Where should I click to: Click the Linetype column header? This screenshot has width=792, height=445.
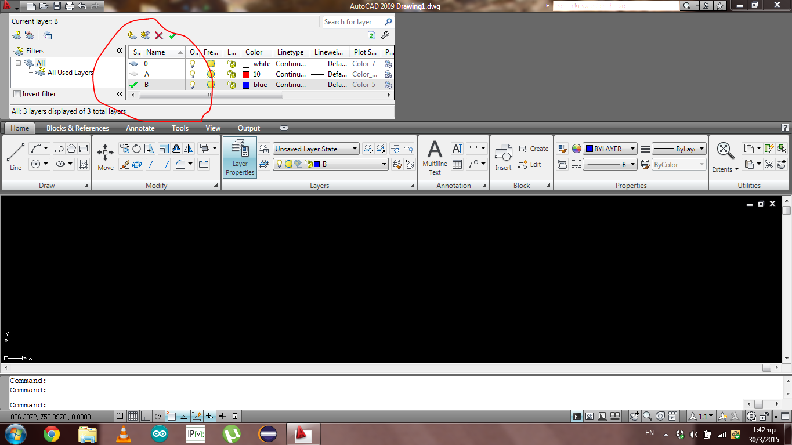click(x=291, y=52)
